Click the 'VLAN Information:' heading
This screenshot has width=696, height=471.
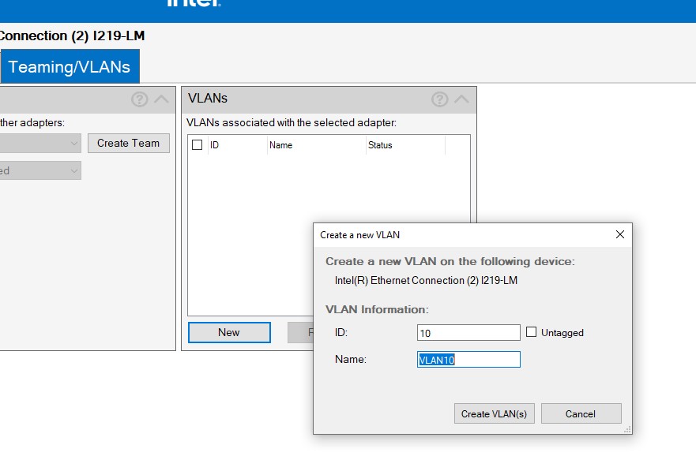coord(377,309)
